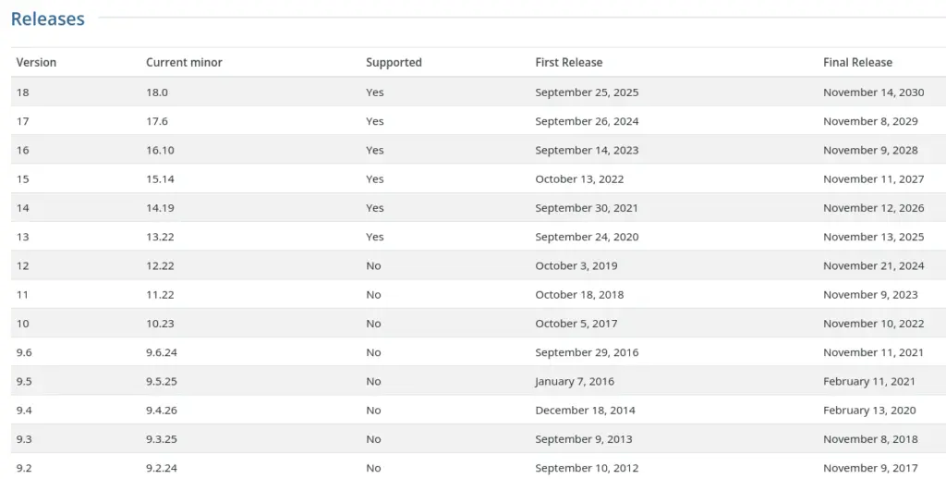Click the Supported 'Yes' cell for version 13
Image resolution: width=946 pixels, height=479 pixels.
[374, 237]
